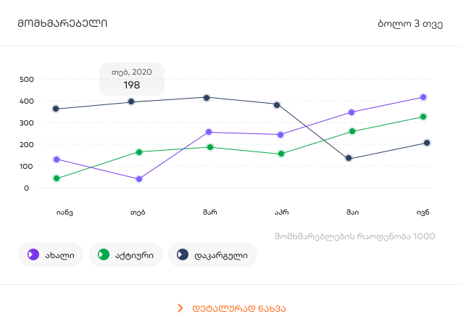This screenshot has width=461, height=332.
Task: Select the dark data point for თებ
Action: (x=131, y=101)
